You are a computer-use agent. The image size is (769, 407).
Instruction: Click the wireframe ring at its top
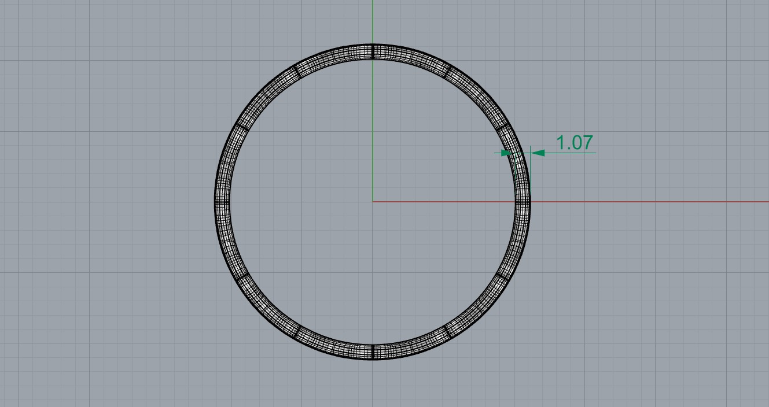click(x=373, y=51)
